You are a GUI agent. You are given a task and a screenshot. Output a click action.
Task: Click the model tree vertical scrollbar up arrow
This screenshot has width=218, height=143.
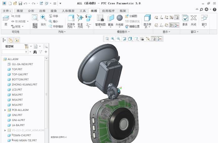[46, 58]
